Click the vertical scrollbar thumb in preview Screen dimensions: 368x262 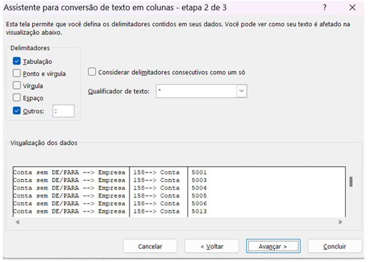tap(351, 181)
